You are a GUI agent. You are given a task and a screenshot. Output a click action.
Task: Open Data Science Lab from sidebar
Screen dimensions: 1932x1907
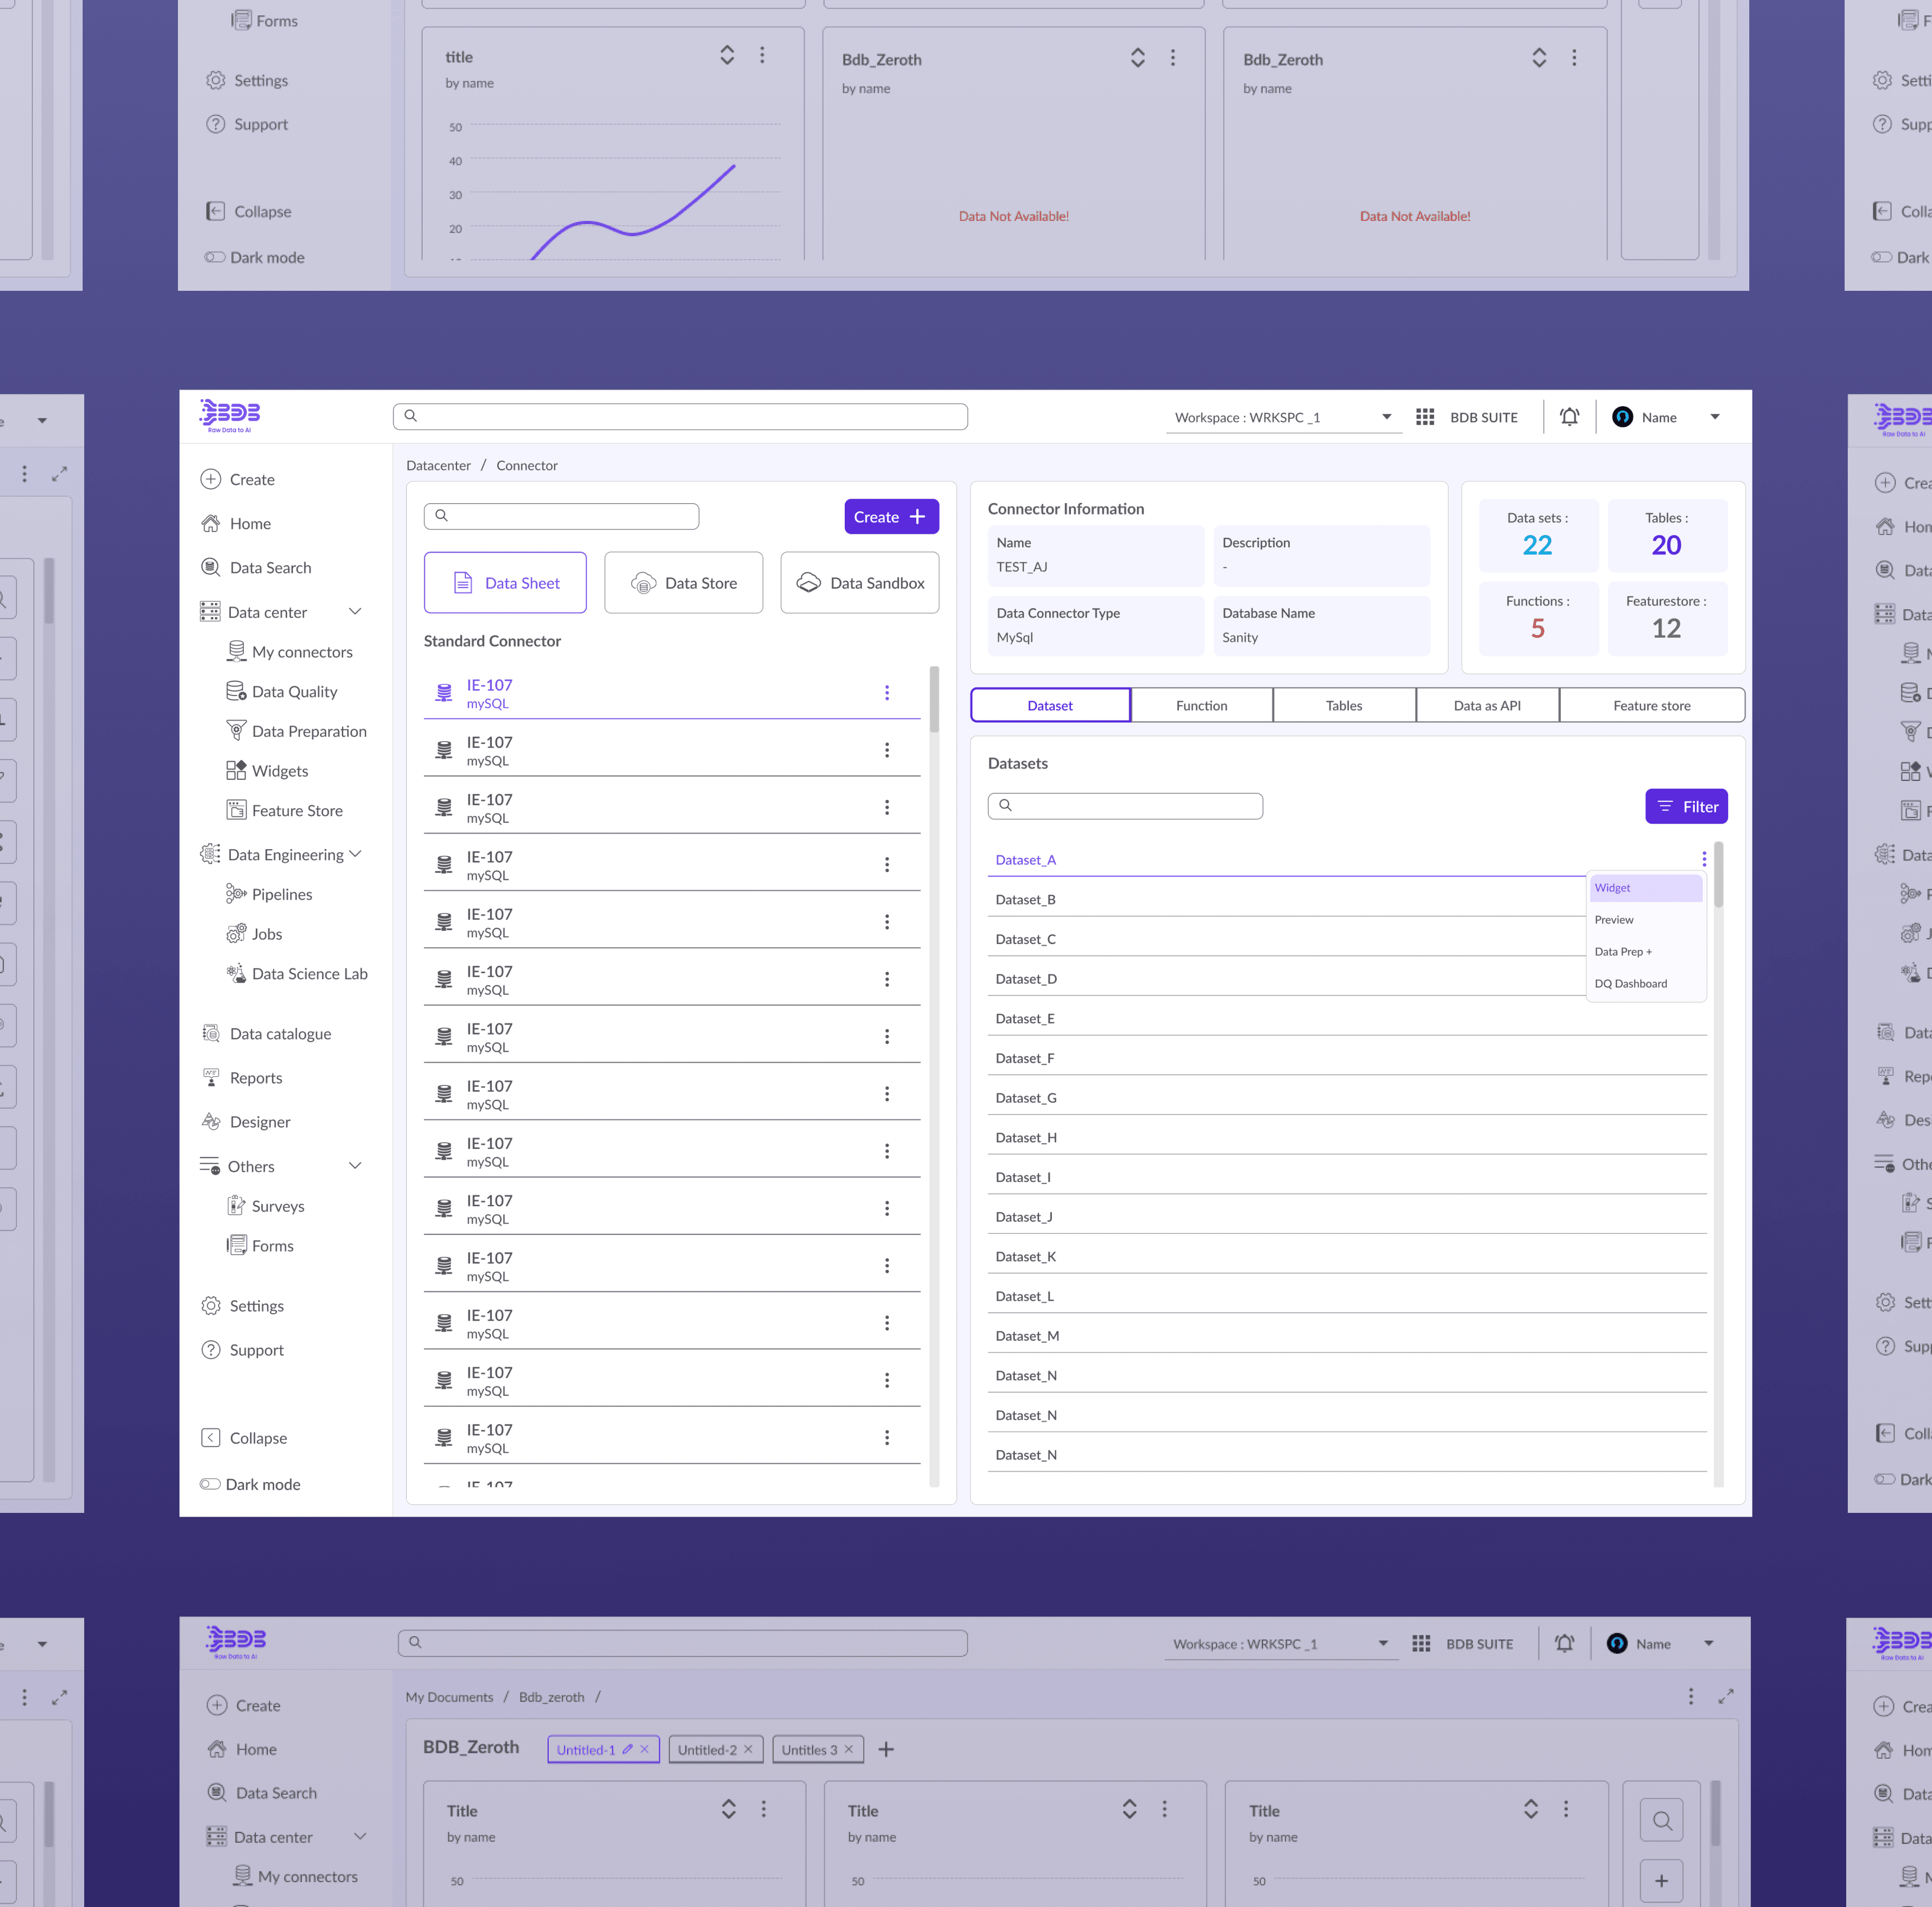[309, 973]
